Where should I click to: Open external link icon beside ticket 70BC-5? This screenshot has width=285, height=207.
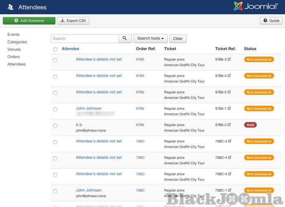[230, 174]
